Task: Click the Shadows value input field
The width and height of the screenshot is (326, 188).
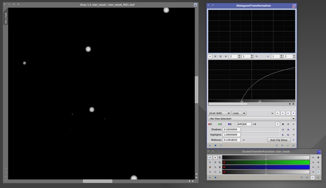Action: (x=232, y=129)
